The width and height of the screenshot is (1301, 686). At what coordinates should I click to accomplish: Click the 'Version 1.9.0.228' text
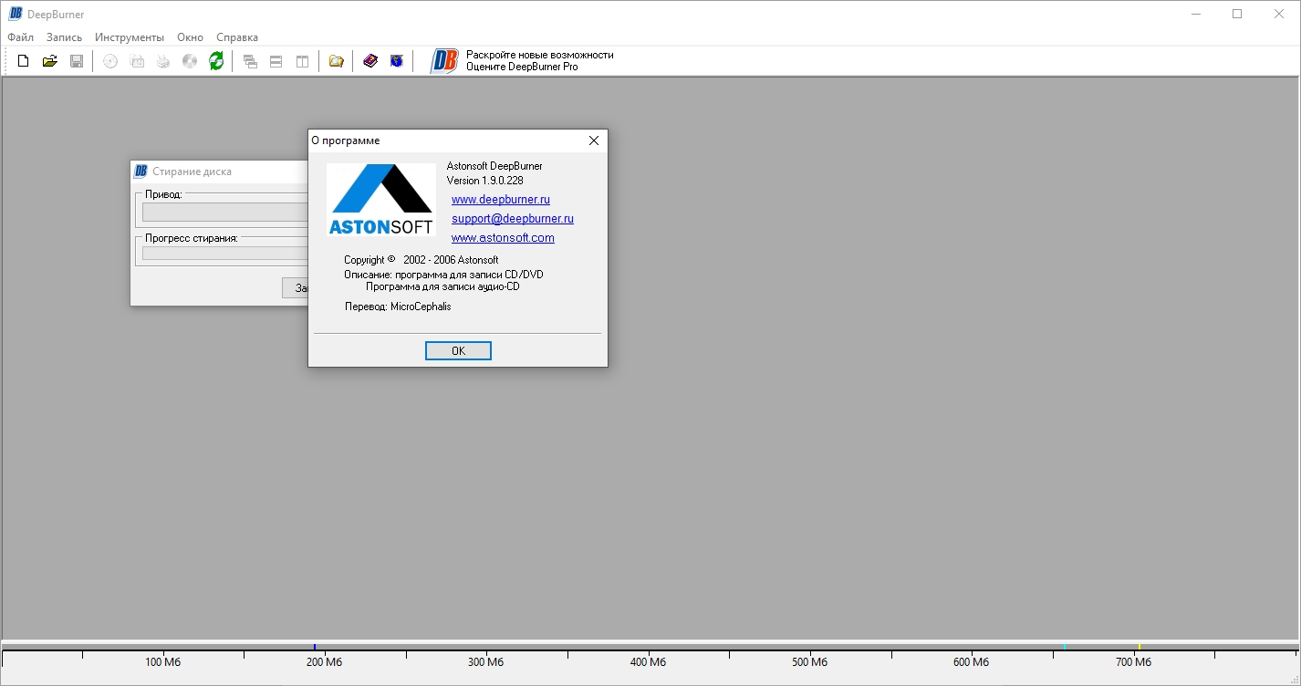tap(484, 181)
